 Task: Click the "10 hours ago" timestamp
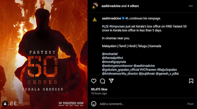[x=99, y=94]
